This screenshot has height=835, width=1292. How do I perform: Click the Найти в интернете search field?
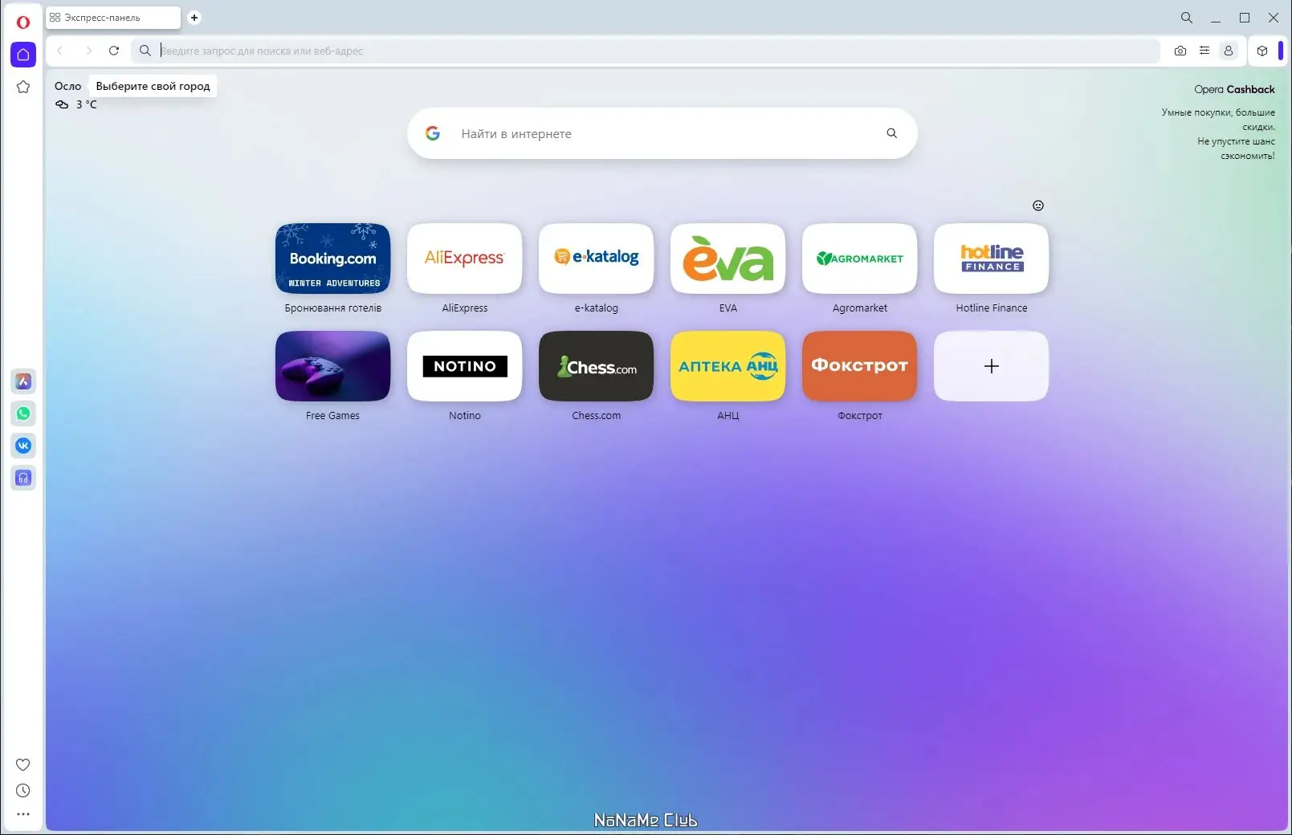[662, 133]
